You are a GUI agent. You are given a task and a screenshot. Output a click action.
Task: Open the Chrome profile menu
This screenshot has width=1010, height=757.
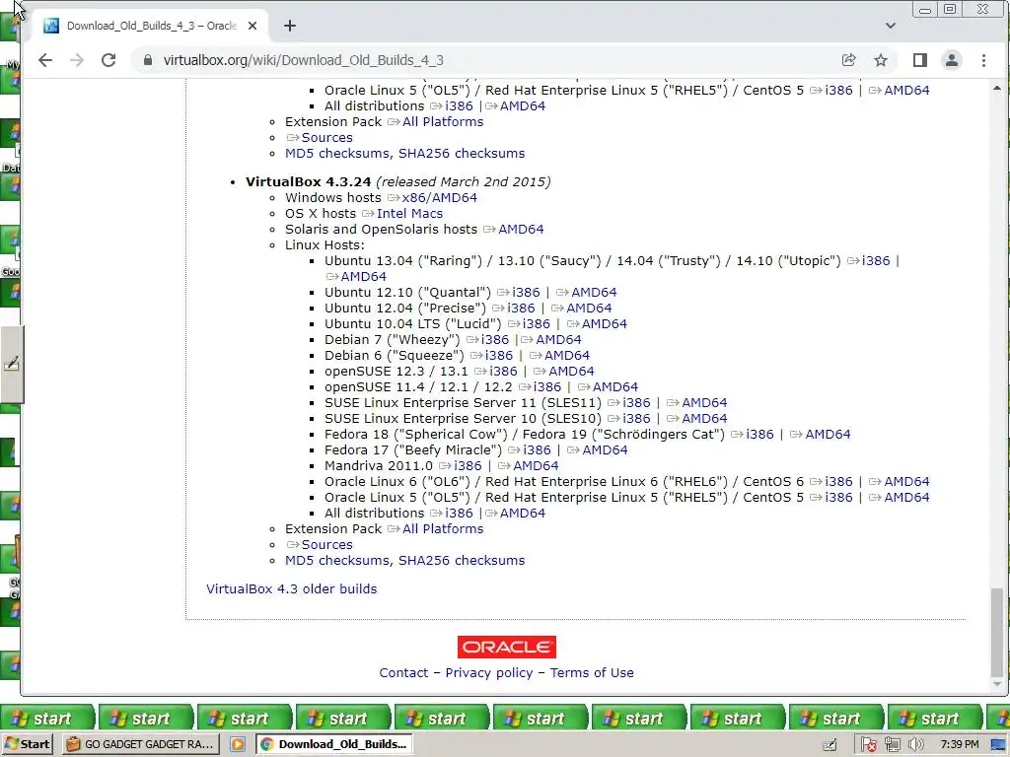(952, 60)
